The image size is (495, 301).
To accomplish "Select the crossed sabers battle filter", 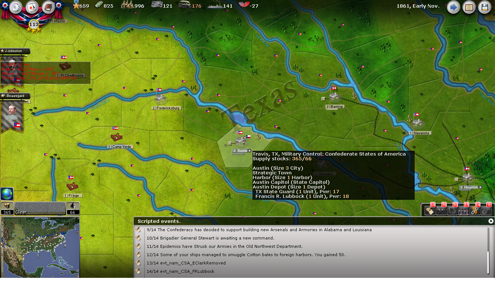I will pos(441,210).
